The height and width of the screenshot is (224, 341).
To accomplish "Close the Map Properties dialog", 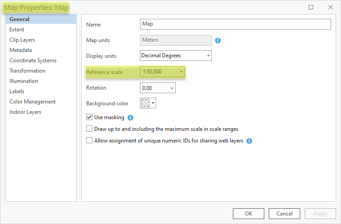I will [331, 7].
